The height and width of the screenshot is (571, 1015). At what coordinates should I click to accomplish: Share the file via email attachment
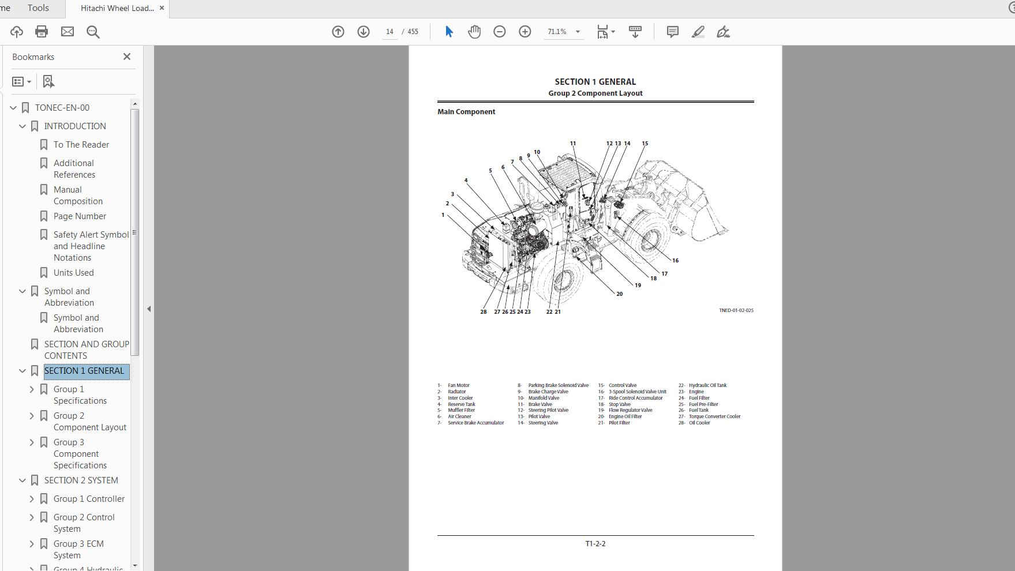tap(68, 32)
